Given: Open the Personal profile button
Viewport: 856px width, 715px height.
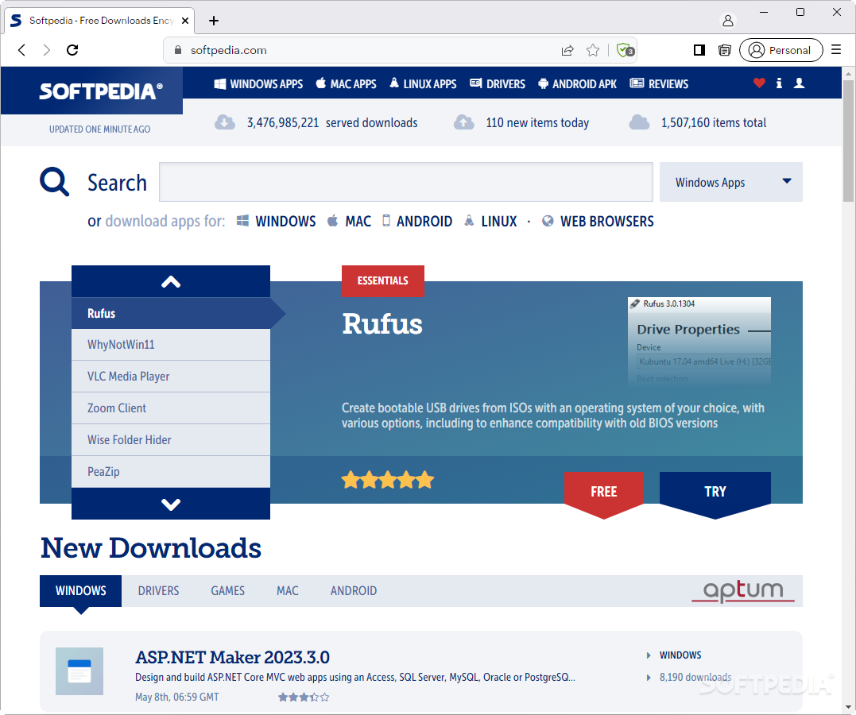Looking at the screenshot, I should [780, 50].
